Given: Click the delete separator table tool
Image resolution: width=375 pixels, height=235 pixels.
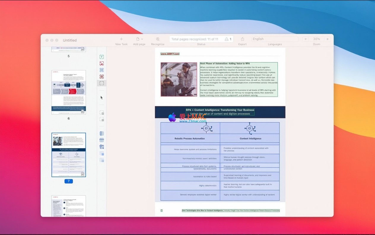Looking at the screenshot, I should click(101, 147).
